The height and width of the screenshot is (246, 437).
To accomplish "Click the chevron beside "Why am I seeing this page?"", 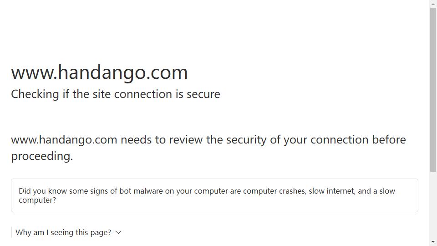I will [x=118, y=232].
